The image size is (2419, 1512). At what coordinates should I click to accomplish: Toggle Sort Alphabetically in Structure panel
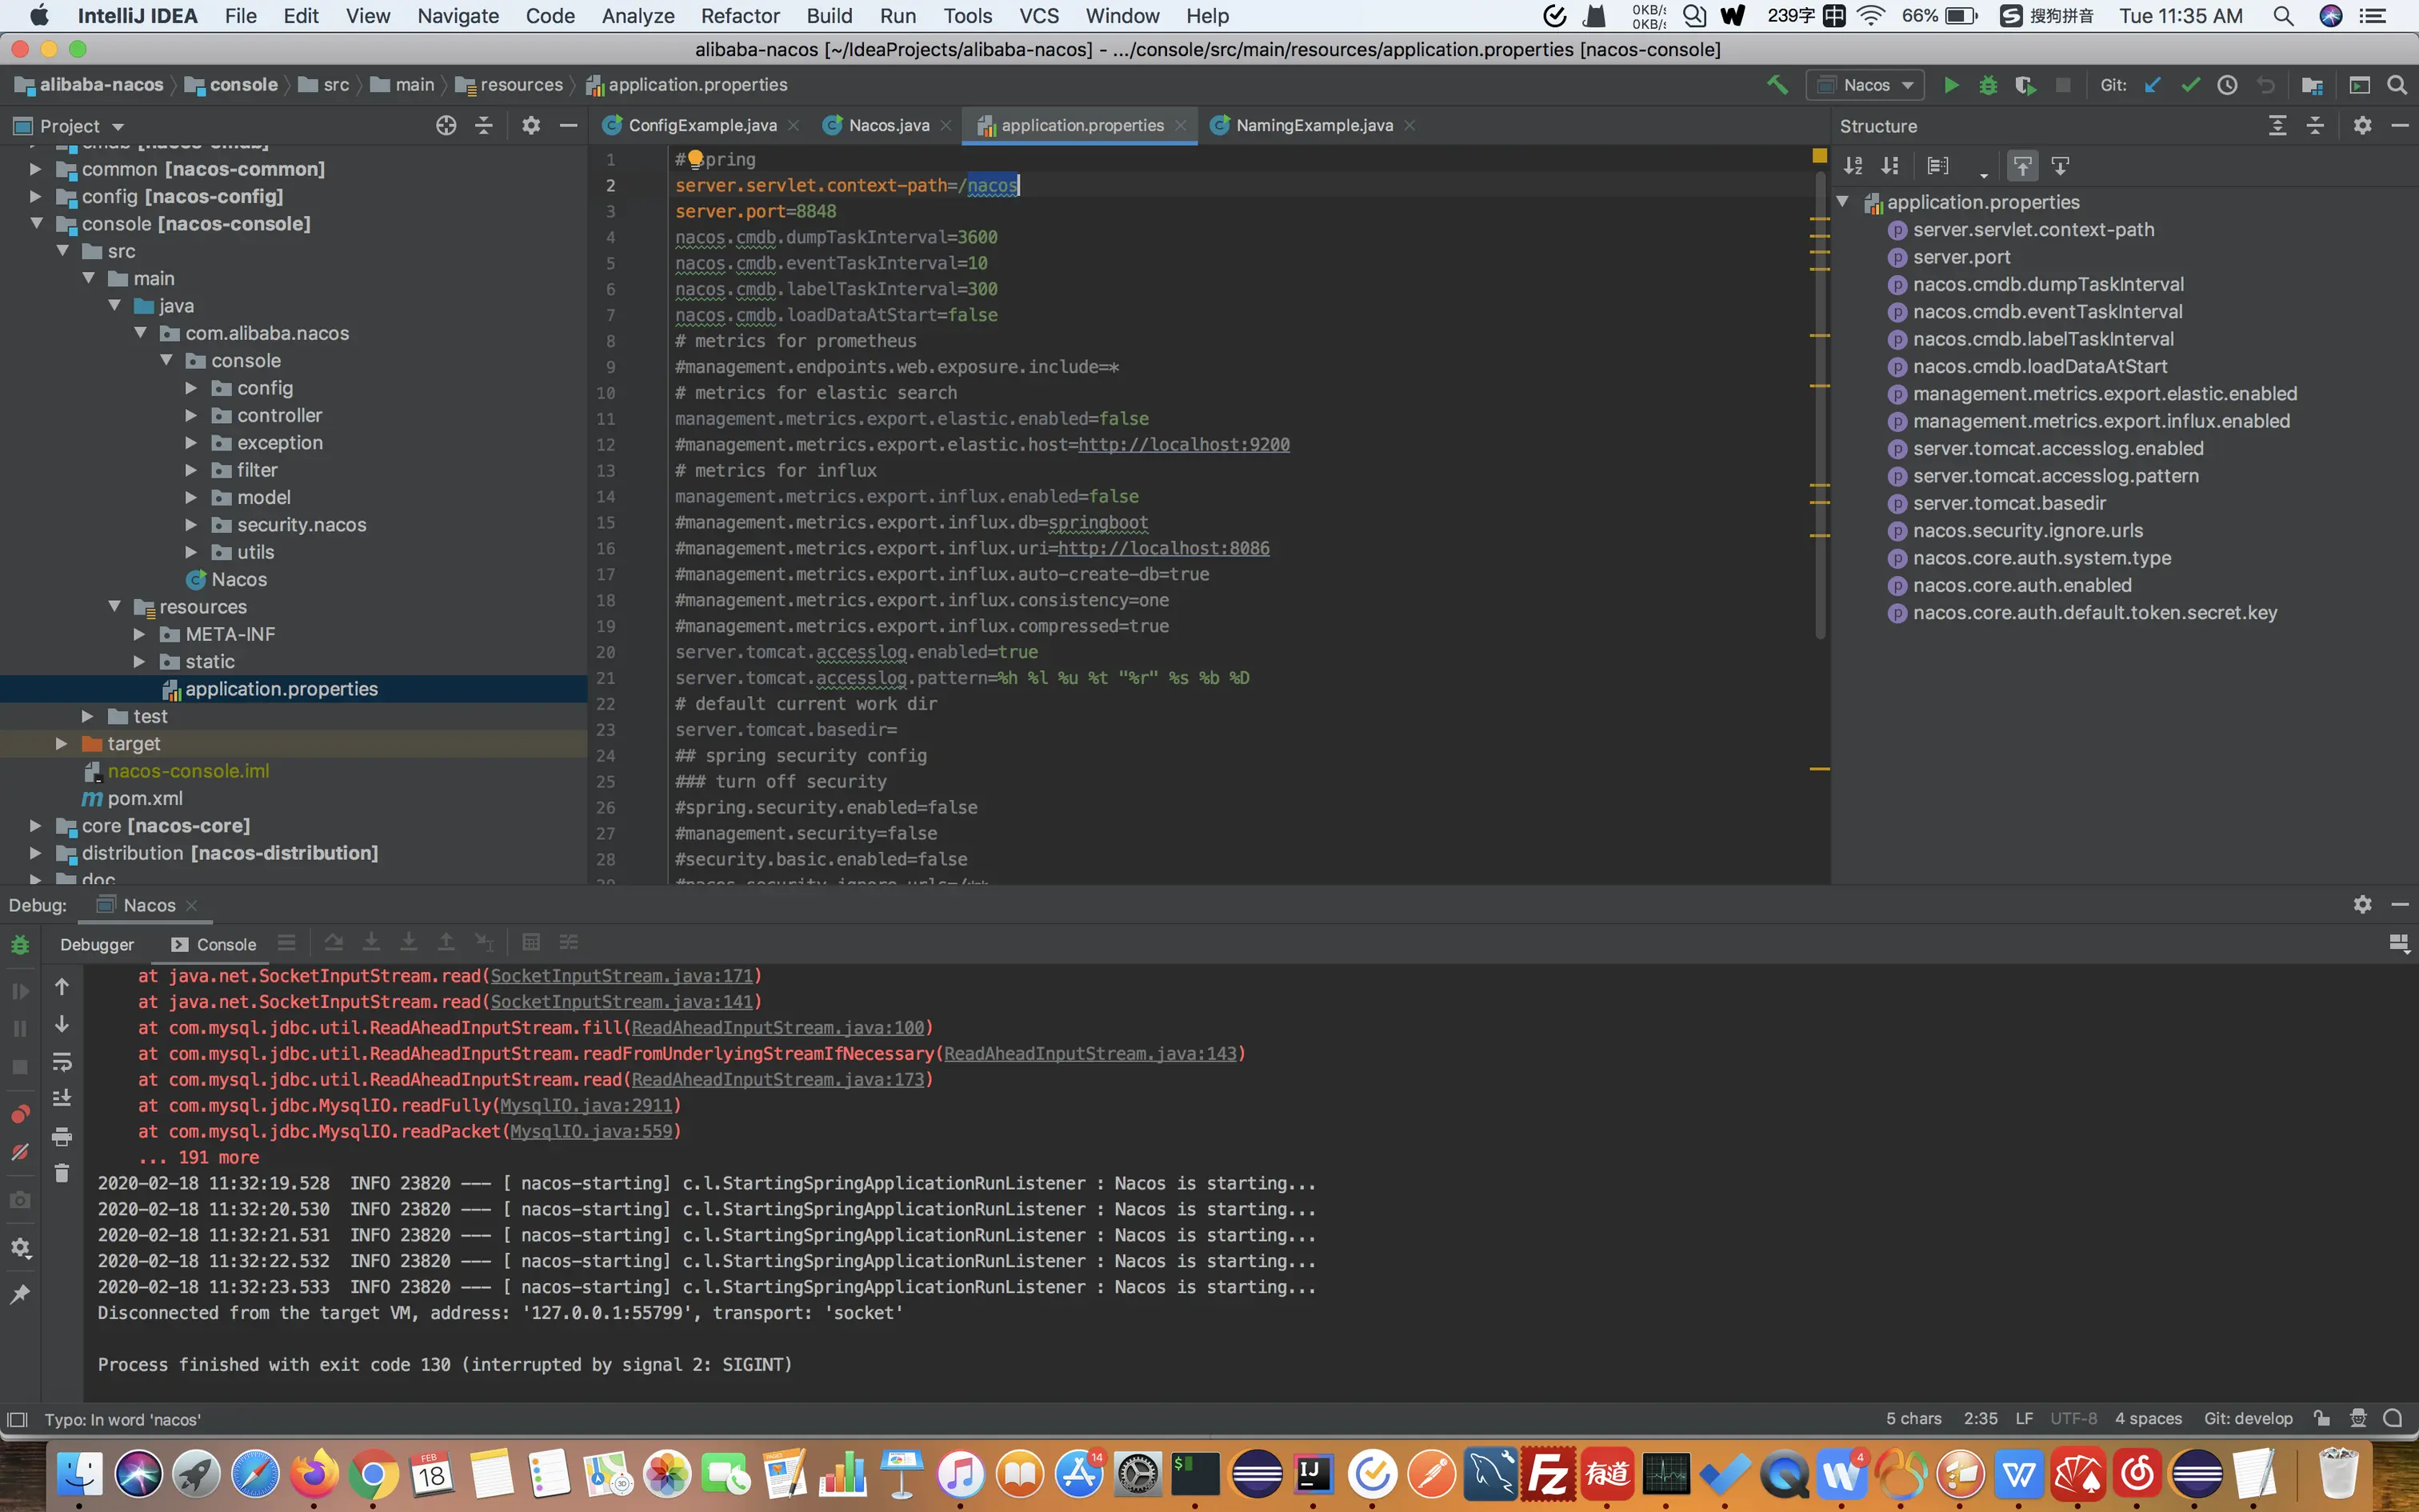pyautogui.click(x=1852, y=166)
